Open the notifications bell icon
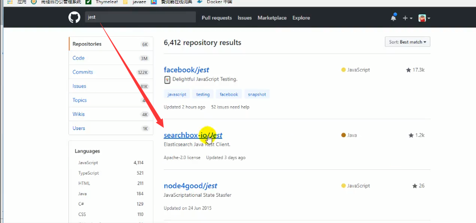 coord(393,17)
